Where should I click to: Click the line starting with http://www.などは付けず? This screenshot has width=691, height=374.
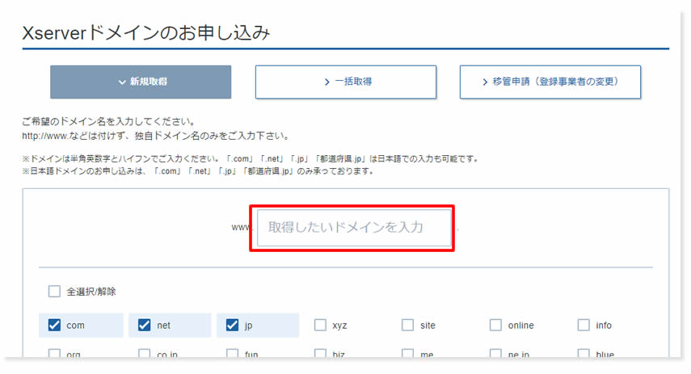tap(157, 136)
